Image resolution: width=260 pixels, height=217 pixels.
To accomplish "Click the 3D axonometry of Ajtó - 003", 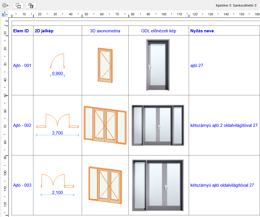I will [x=105, y=185].
